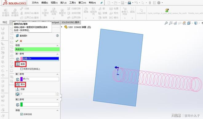The image size is (203, 119).
Task: Click the 弹簧 part icon in the flyout tree
Action: (66, 27)
